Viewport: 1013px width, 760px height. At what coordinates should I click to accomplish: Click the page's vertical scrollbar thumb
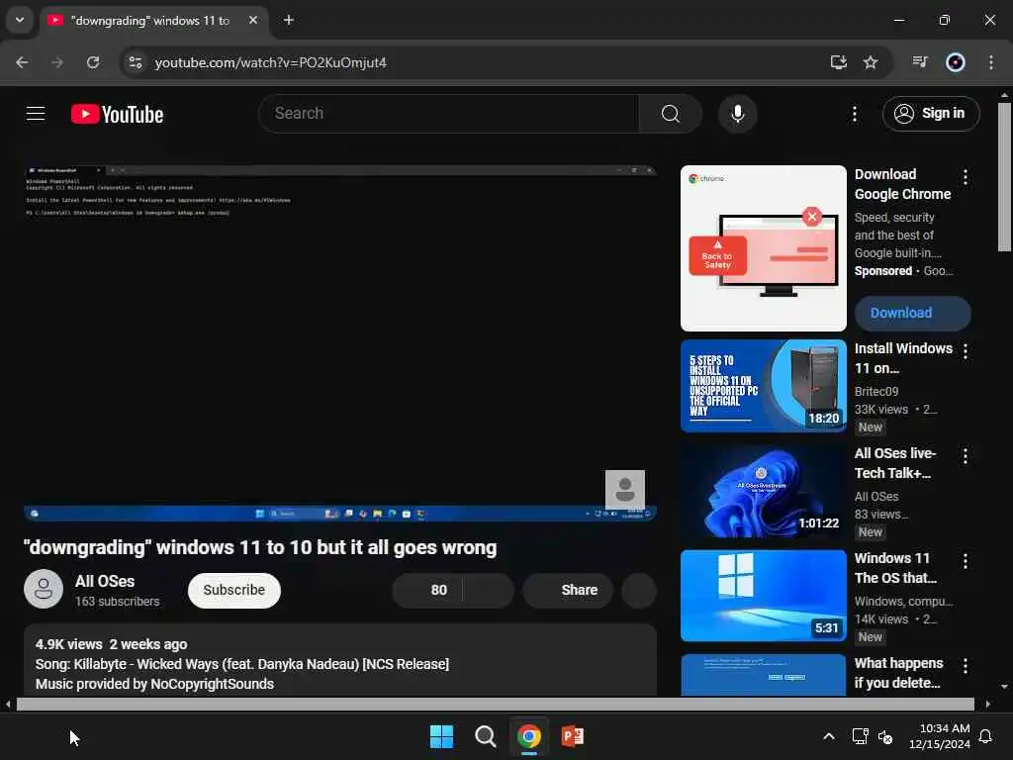[x=1004, y=177]
